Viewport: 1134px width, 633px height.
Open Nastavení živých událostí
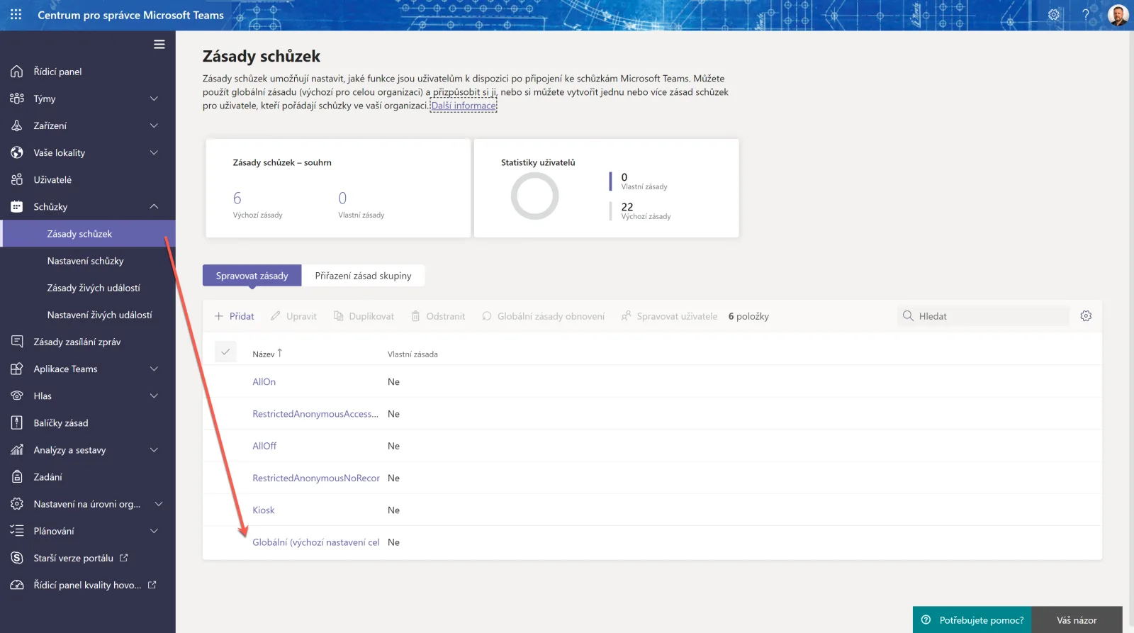88,315
